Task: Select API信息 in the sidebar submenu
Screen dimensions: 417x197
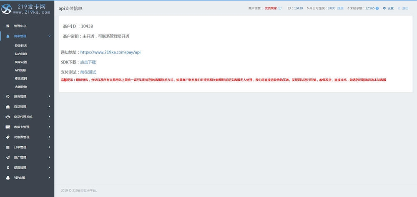Action: [20, 70]
